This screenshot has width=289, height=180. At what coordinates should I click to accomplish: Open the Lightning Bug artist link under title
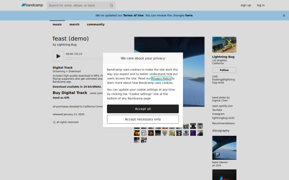(67, 45)
